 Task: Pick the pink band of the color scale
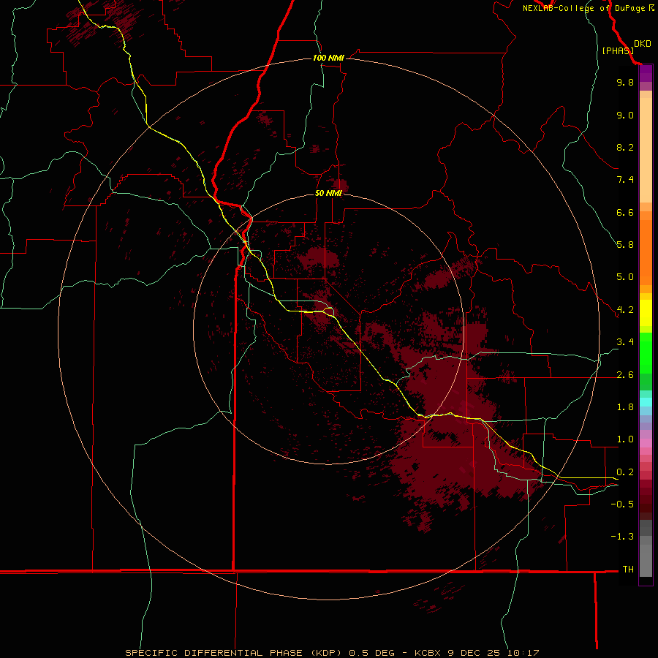[646, 443]
